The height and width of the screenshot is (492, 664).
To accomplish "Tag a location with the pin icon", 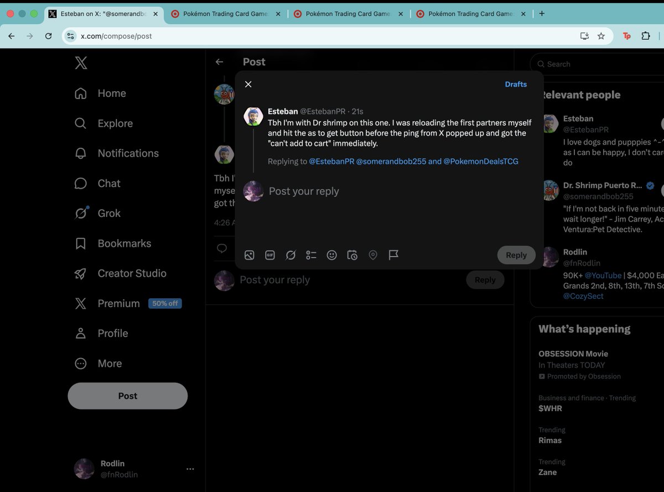I will point(373,255).
